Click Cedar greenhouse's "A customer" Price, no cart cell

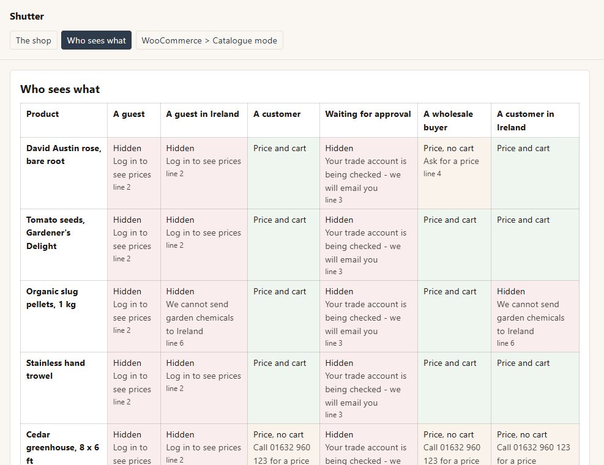(283, 445)
